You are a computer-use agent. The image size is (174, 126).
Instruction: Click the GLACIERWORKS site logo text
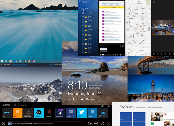(x=6, y=65)
